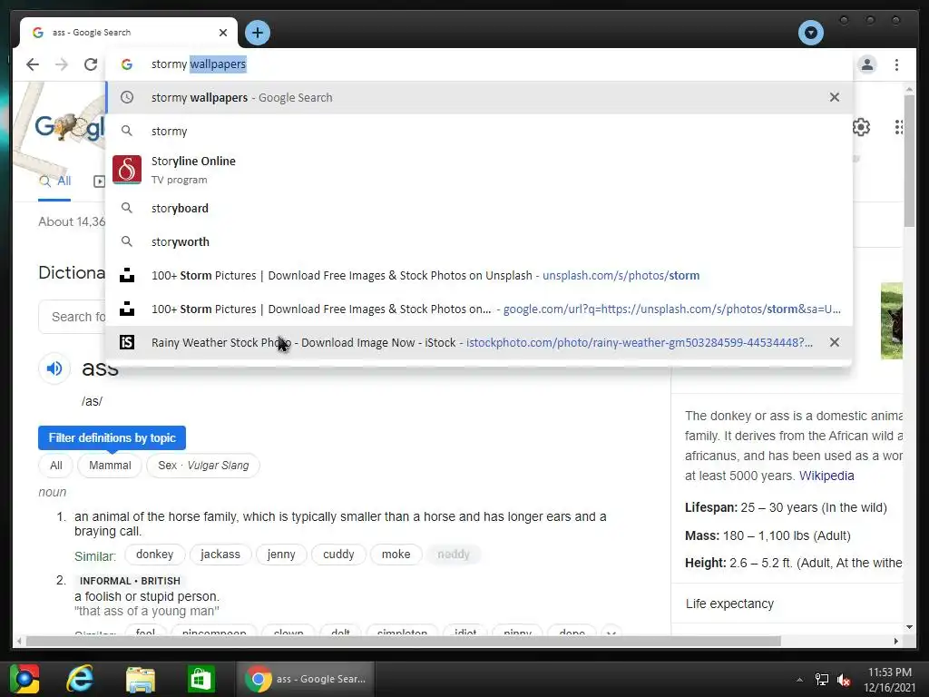Go forward using the forward arrow

click(x=62, y=64)
